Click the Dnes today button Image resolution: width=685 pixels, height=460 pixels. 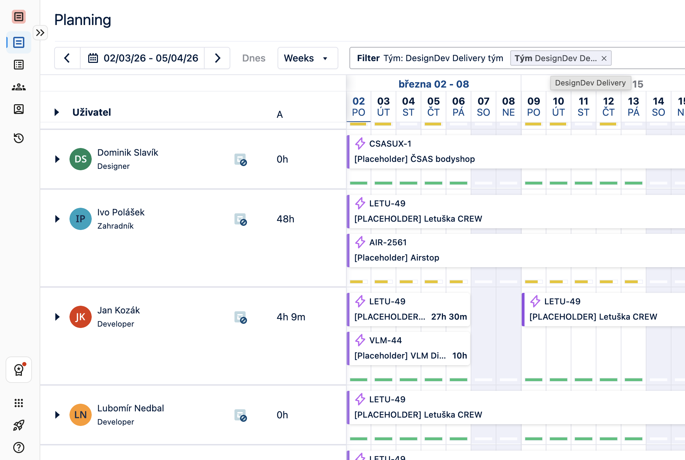(x=254, y=58)
